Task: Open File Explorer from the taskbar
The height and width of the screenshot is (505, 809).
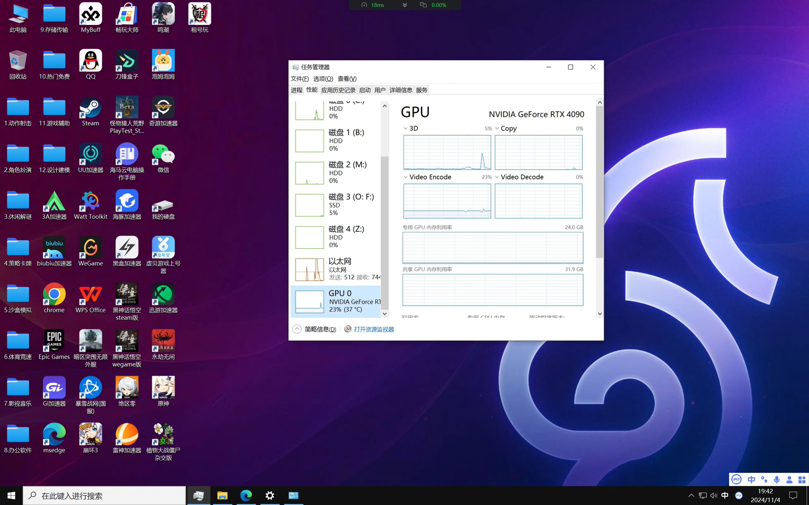Action: coord(222,496)
